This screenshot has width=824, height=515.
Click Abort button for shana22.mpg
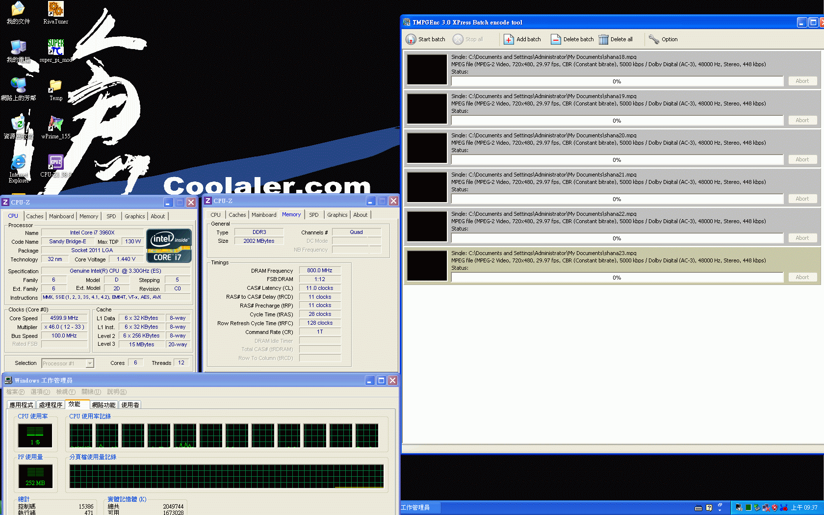[802, 238]
